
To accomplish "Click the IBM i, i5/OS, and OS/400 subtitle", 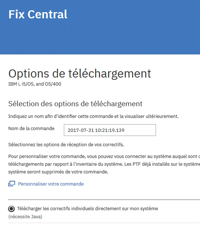I will click(x=34, y=84).
